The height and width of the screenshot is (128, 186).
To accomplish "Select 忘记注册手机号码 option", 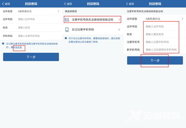I will pos(92,29).
